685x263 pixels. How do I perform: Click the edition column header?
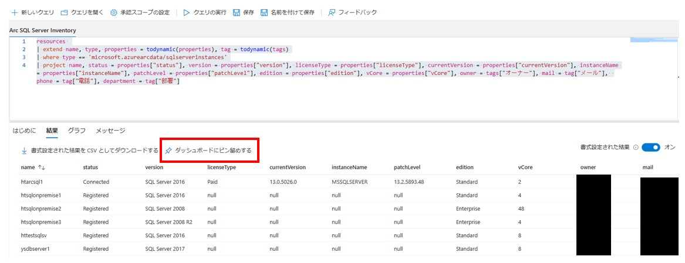(x=465, y=167)
